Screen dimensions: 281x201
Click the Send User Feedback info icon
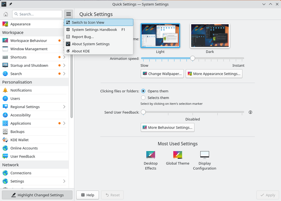tap(250, 112)
